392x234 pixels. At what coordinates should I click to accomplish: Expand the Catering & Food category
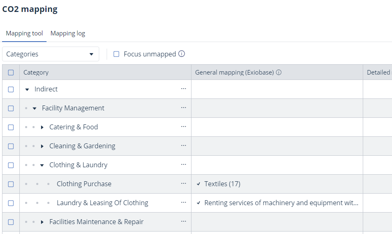pyautogui.click(x=42, y=127)
